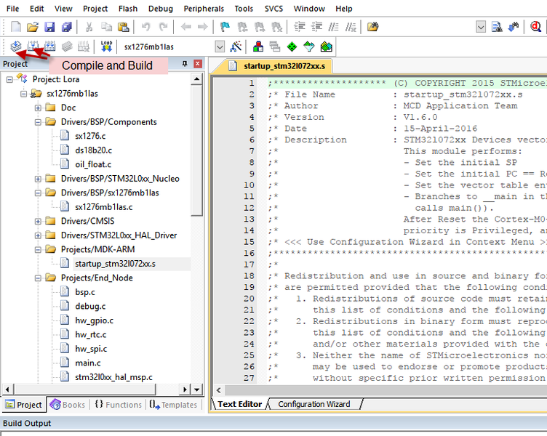
Task: Switch to the Configuration Wizard tab
Action: click(x=314, y=404)
